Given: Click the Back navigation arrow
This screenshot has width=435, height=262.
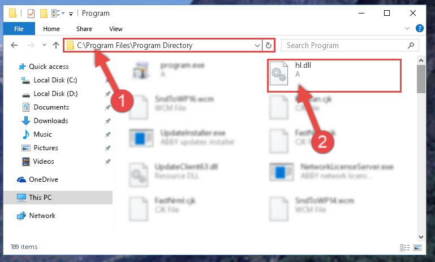Looking at the screenshot, I should pos(14,45).
